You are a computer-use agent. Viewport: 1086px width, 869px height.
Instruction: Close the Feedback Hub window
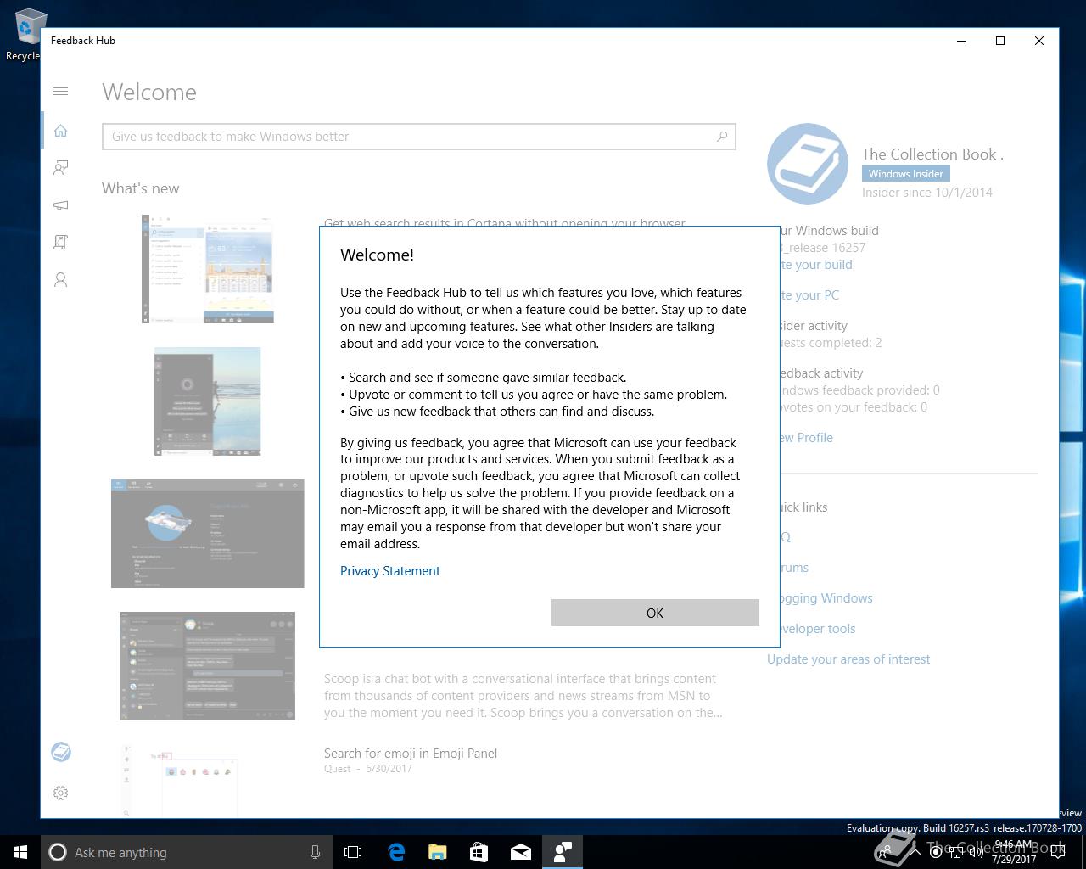tap(1039, 41)
